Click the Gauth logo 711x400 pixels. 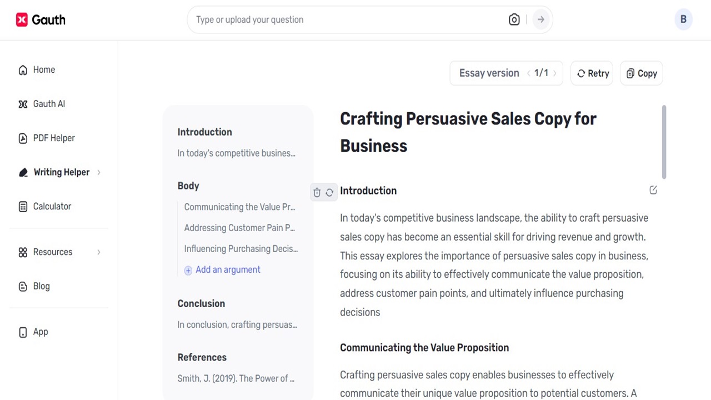point(41,19)
